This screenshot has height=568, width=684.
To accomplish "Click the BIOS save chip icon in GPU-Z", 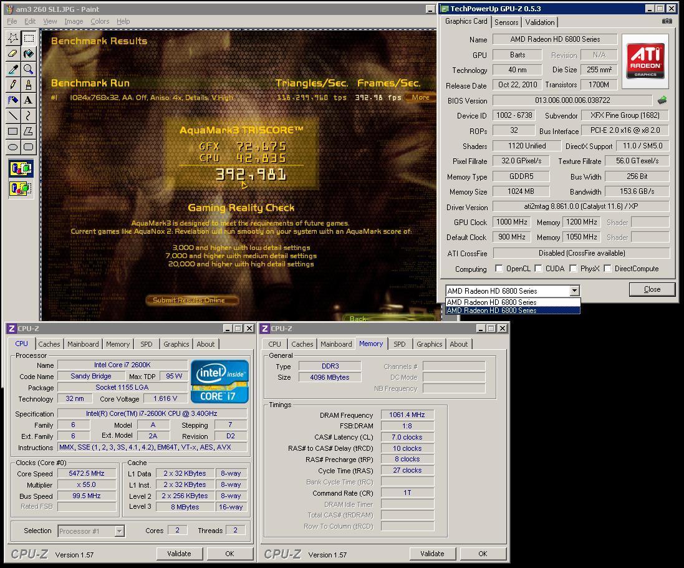I will tap(662, 100).
